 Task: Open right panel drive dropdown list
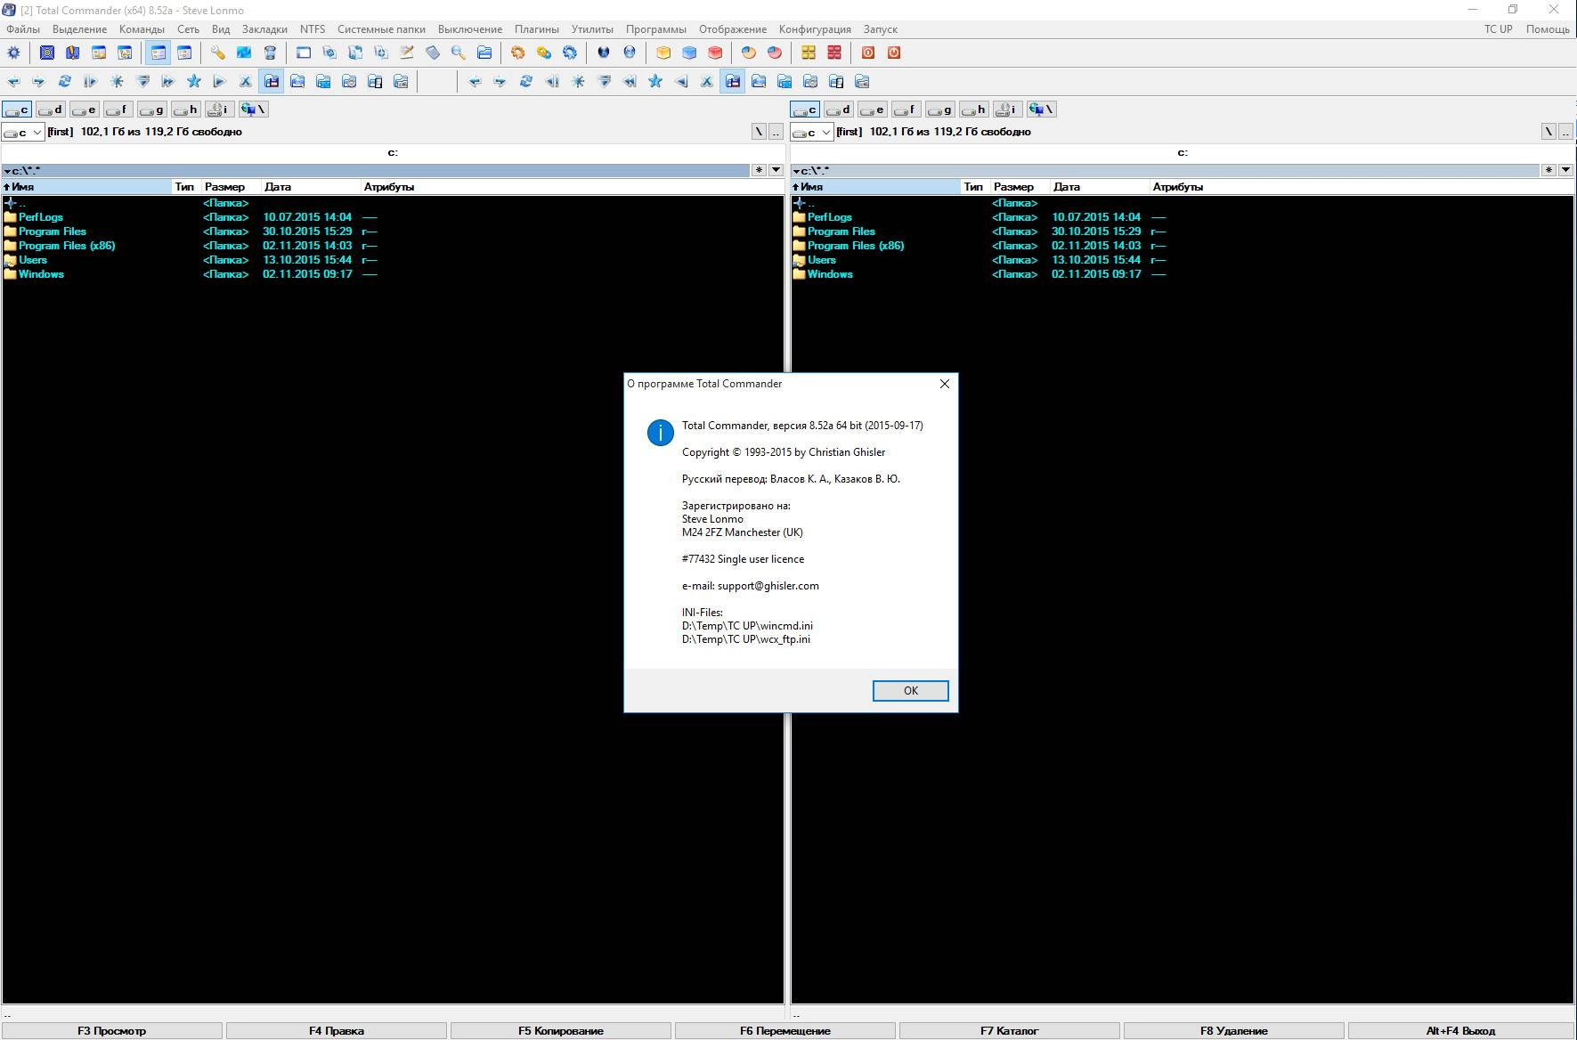click(x=812, y=132)
